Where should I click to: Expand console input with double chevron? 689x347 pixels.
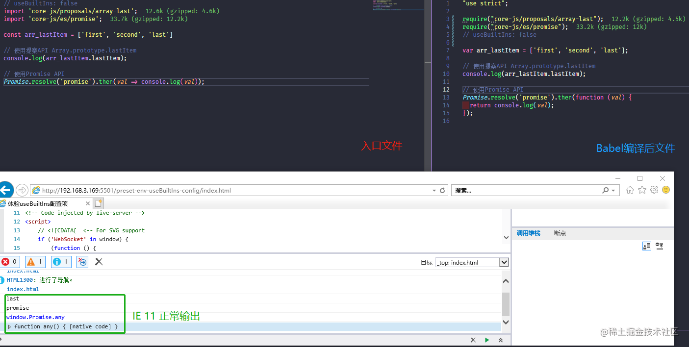coord(501,340)
